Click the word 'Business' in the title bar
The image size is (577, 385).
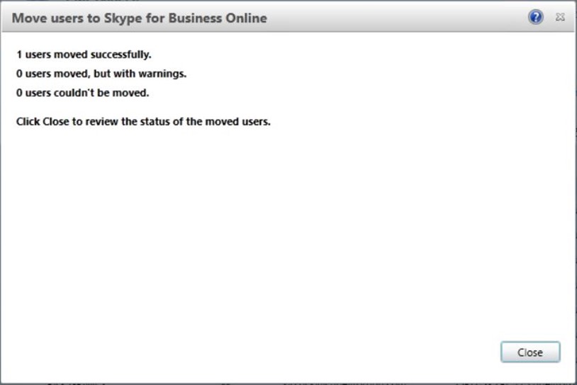[195, 18]
